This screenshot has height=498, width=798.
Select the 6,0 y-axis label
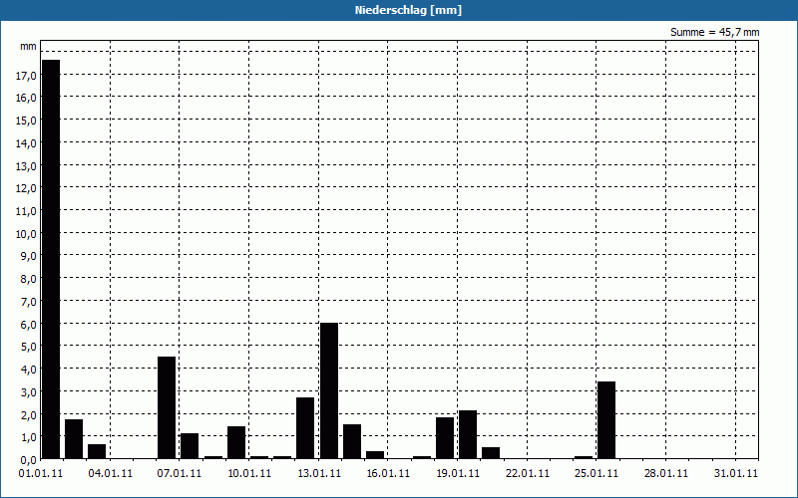click(x=28, y=325)
